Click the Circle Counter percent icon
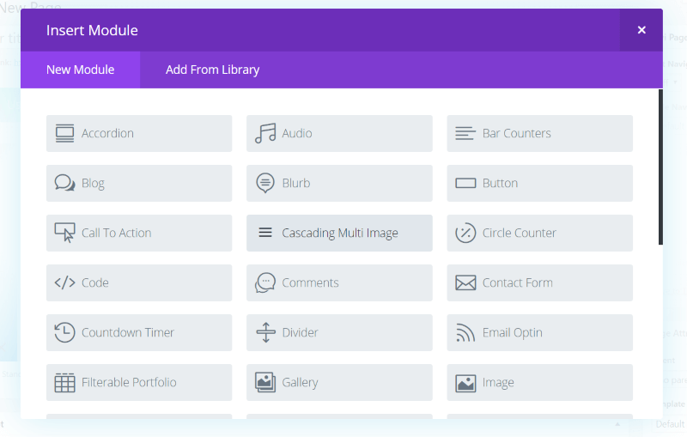The image size is (687, 437). pos(465,233)
